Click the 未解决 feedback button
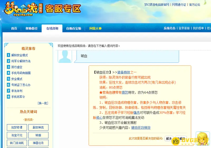211x148 pixels. click(181, 139)
